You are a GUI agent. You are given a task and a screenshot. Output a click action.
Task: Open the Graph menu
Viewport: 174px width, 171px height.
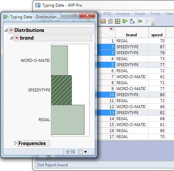[x=140, y=14]
